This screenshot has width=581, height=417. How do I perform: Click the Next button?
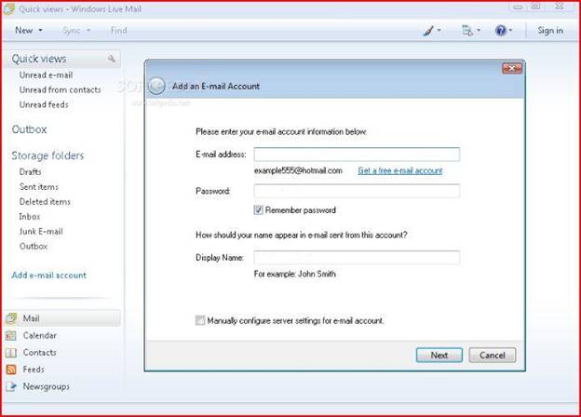pyautogui.click(x=439, y=356)
